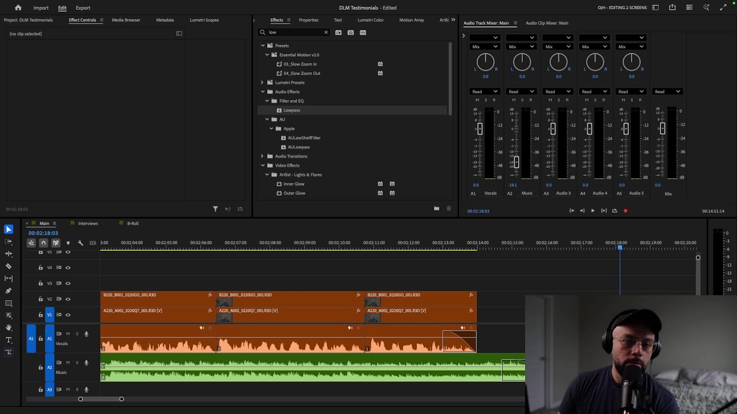Expand the Lumetri Presets folder
This screenshot has height=414, width=737.
(x=263, y=82)
